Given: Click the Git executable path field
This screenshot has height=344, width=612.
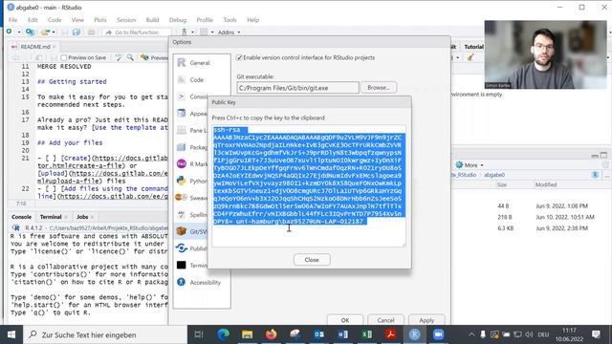Looking at the screenshot, I should (297, 88).
